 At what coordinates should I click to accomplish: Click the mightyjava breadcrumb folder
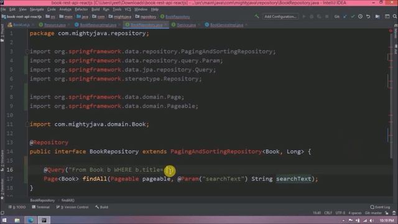click(x=120, y=17)
